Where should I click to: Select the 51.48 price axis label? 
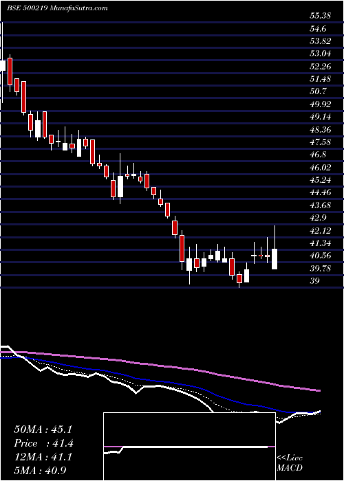click(320, 79)
